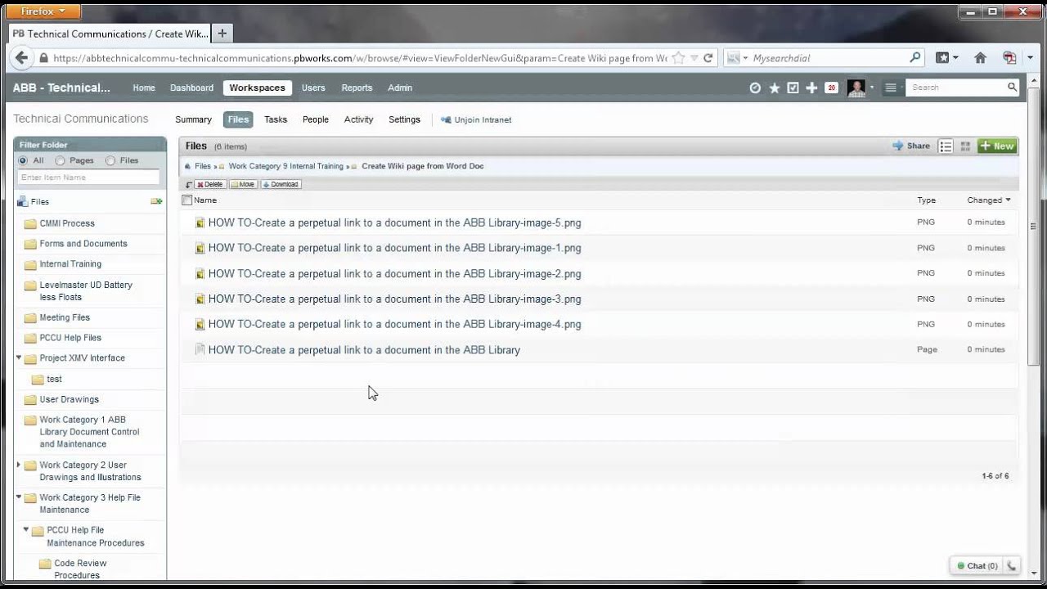
Task: Click the Files home icon in breadcrumb
Action: pyautogui.click(x=187, y=166)
